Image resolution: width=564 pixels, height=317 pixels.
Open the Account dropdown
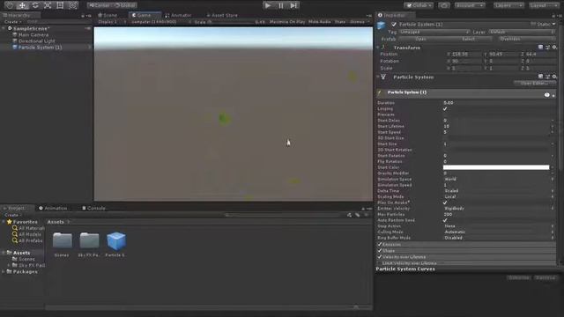[x=470, y=5]
